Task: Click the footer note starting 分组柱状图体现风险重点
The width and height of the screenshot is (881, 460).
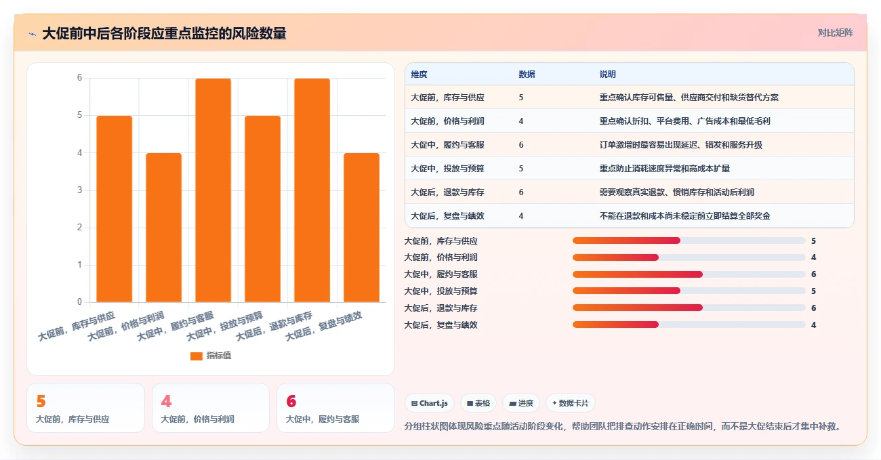Action: pyautogui.click(x=623, y=426)
